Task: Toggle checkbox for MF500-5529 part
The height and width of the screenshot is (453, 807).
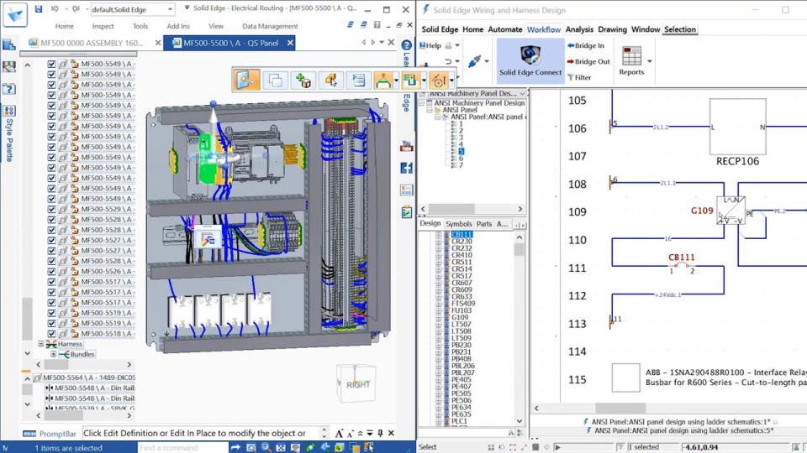Action: 51,209
